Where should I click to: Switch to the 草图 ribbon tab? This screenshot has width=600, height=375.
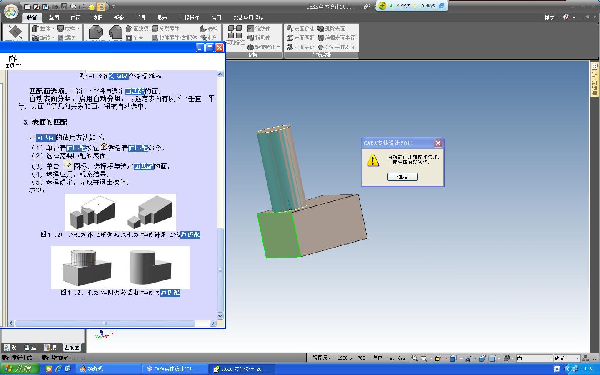[x=54, y=17]
